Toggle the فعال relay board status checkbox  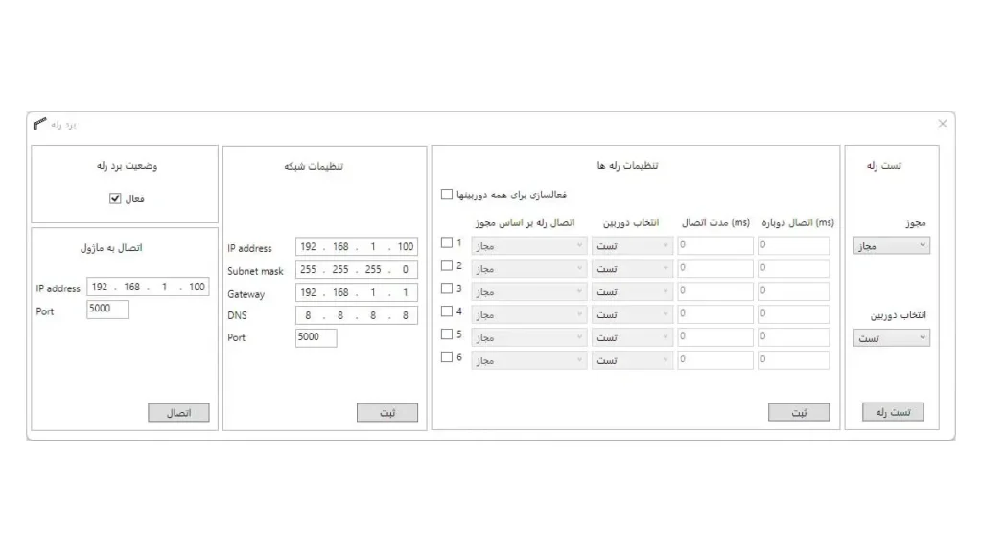115,199
